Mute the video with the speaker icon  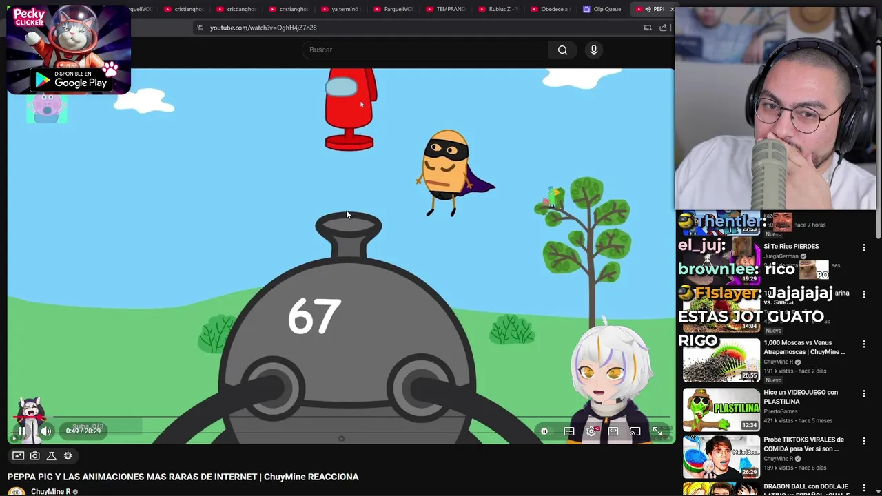point(46,431)
